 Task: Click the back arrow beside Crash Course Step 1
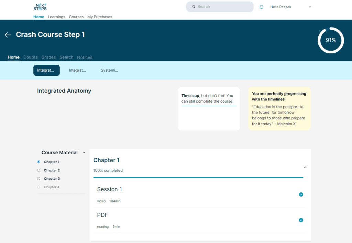(8, 34)
